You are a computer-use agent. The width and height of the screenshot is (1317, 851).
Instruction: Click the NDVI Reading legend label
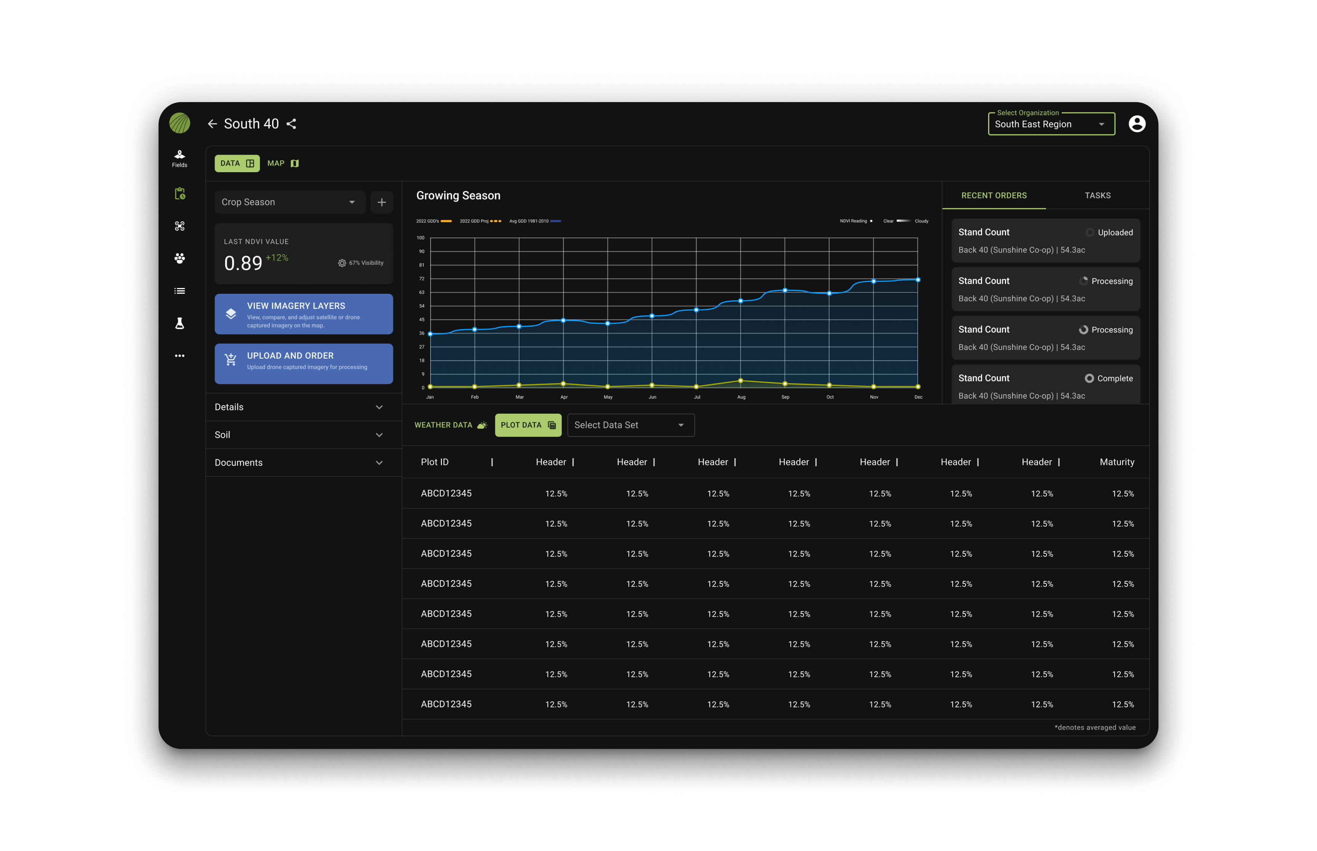coord(853,221)
